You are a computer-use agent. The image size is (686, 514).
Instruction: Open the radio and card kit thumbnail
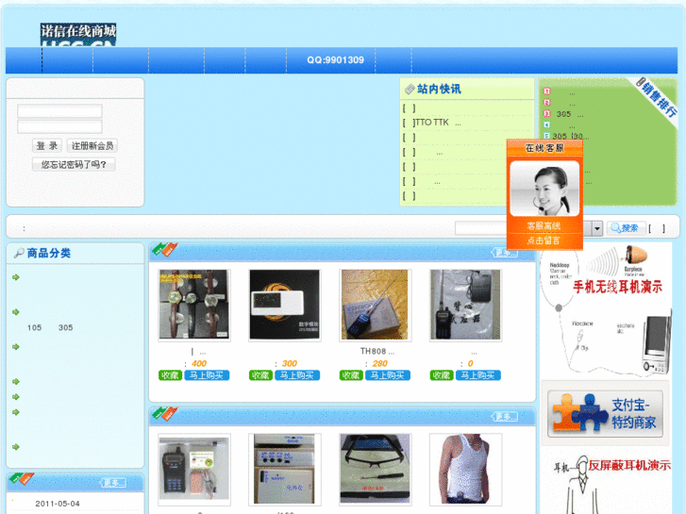[194, 470]
